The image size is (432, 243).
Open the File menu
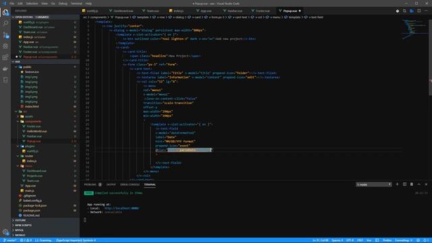[12, 3]
